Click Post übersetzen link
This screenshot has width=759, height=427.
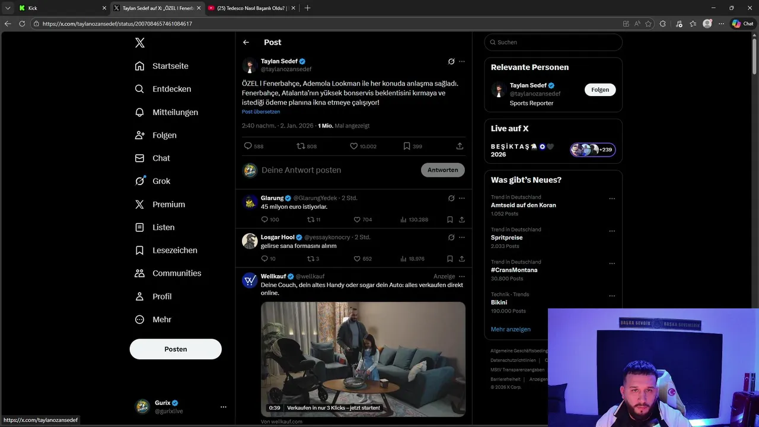[261, 111]
